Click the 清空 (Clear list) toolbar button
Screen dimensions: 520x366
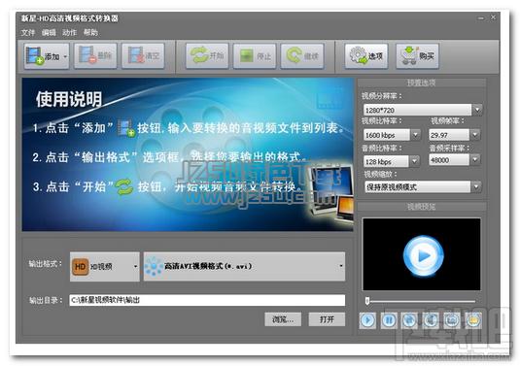point(143,56)
